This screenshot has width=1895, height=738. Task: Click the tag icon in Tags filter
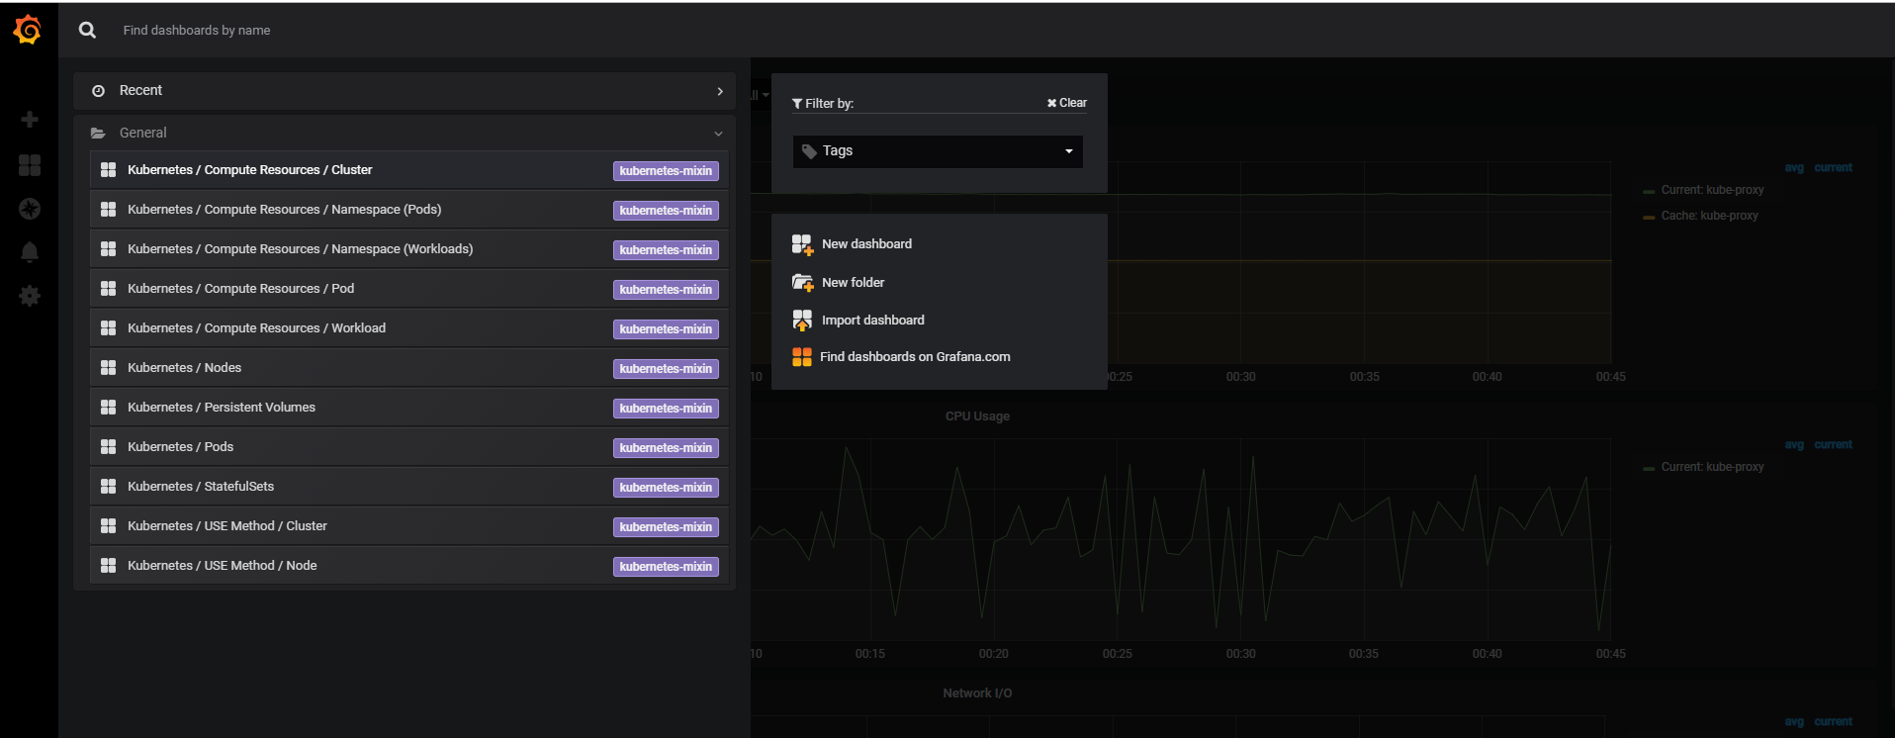point(809,151)
